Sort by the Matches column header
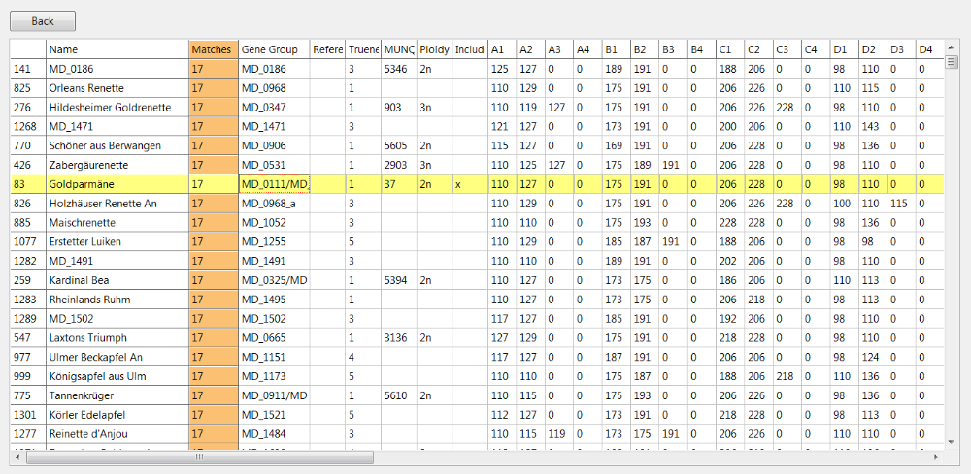 [x=213, y=48]
